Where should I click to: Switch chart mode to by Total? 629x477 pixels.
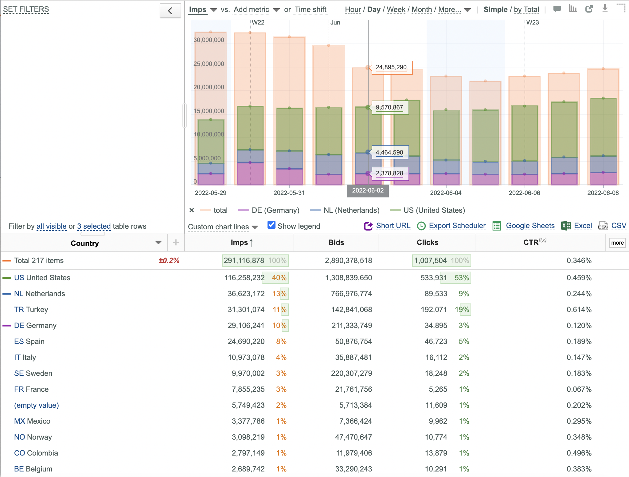click(526, 10)
